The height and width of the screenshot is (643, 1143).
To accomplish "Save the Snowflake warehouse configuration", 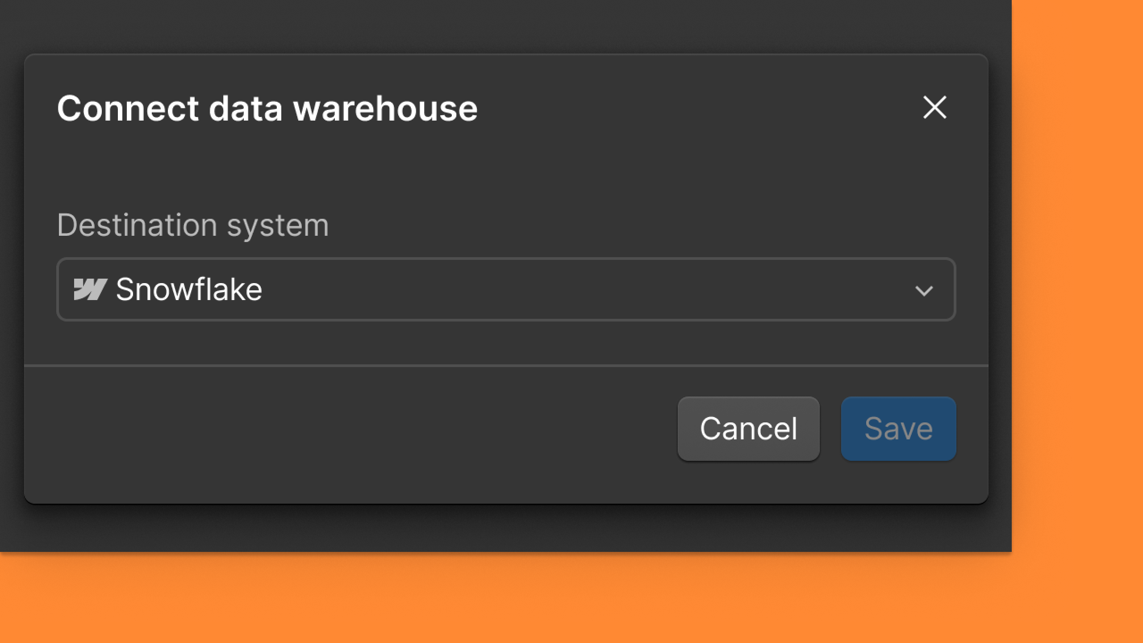I will click(x=898, y=428).
